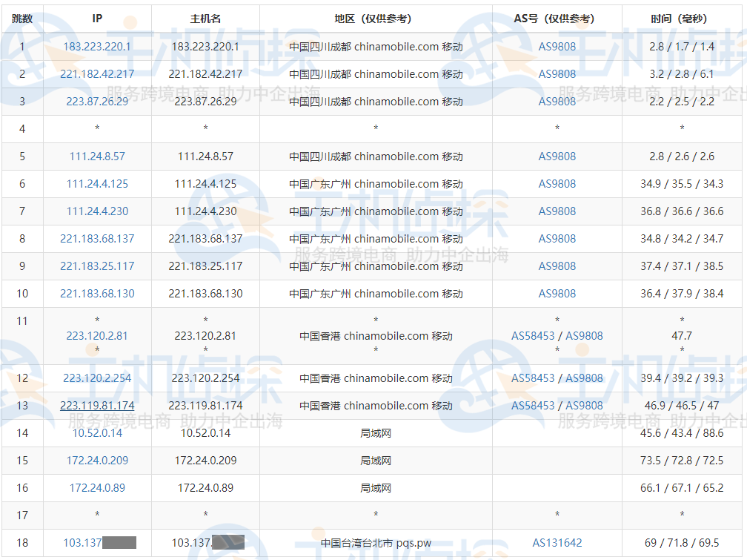747x560 pixels.
Task: Click the blue 221.183.68.137 IP link
Action: pos(97,239)
